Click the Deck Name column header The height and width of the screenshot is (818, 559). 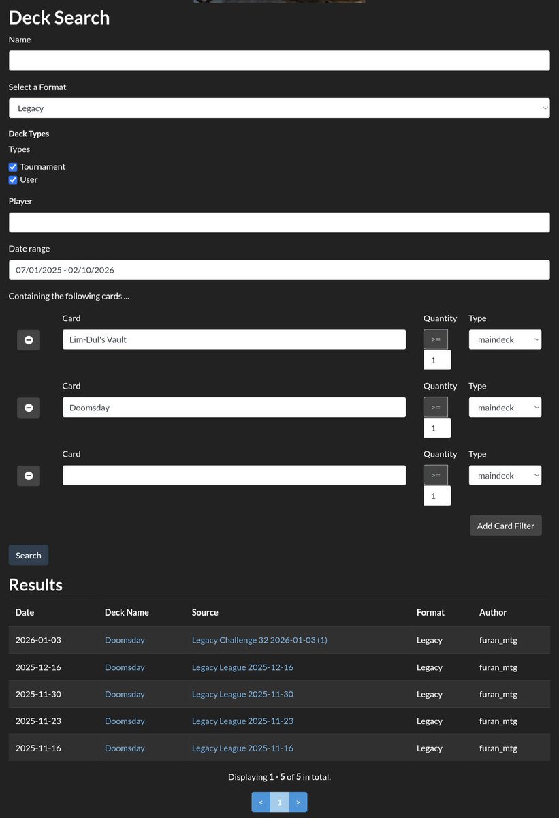click(127, 612)
